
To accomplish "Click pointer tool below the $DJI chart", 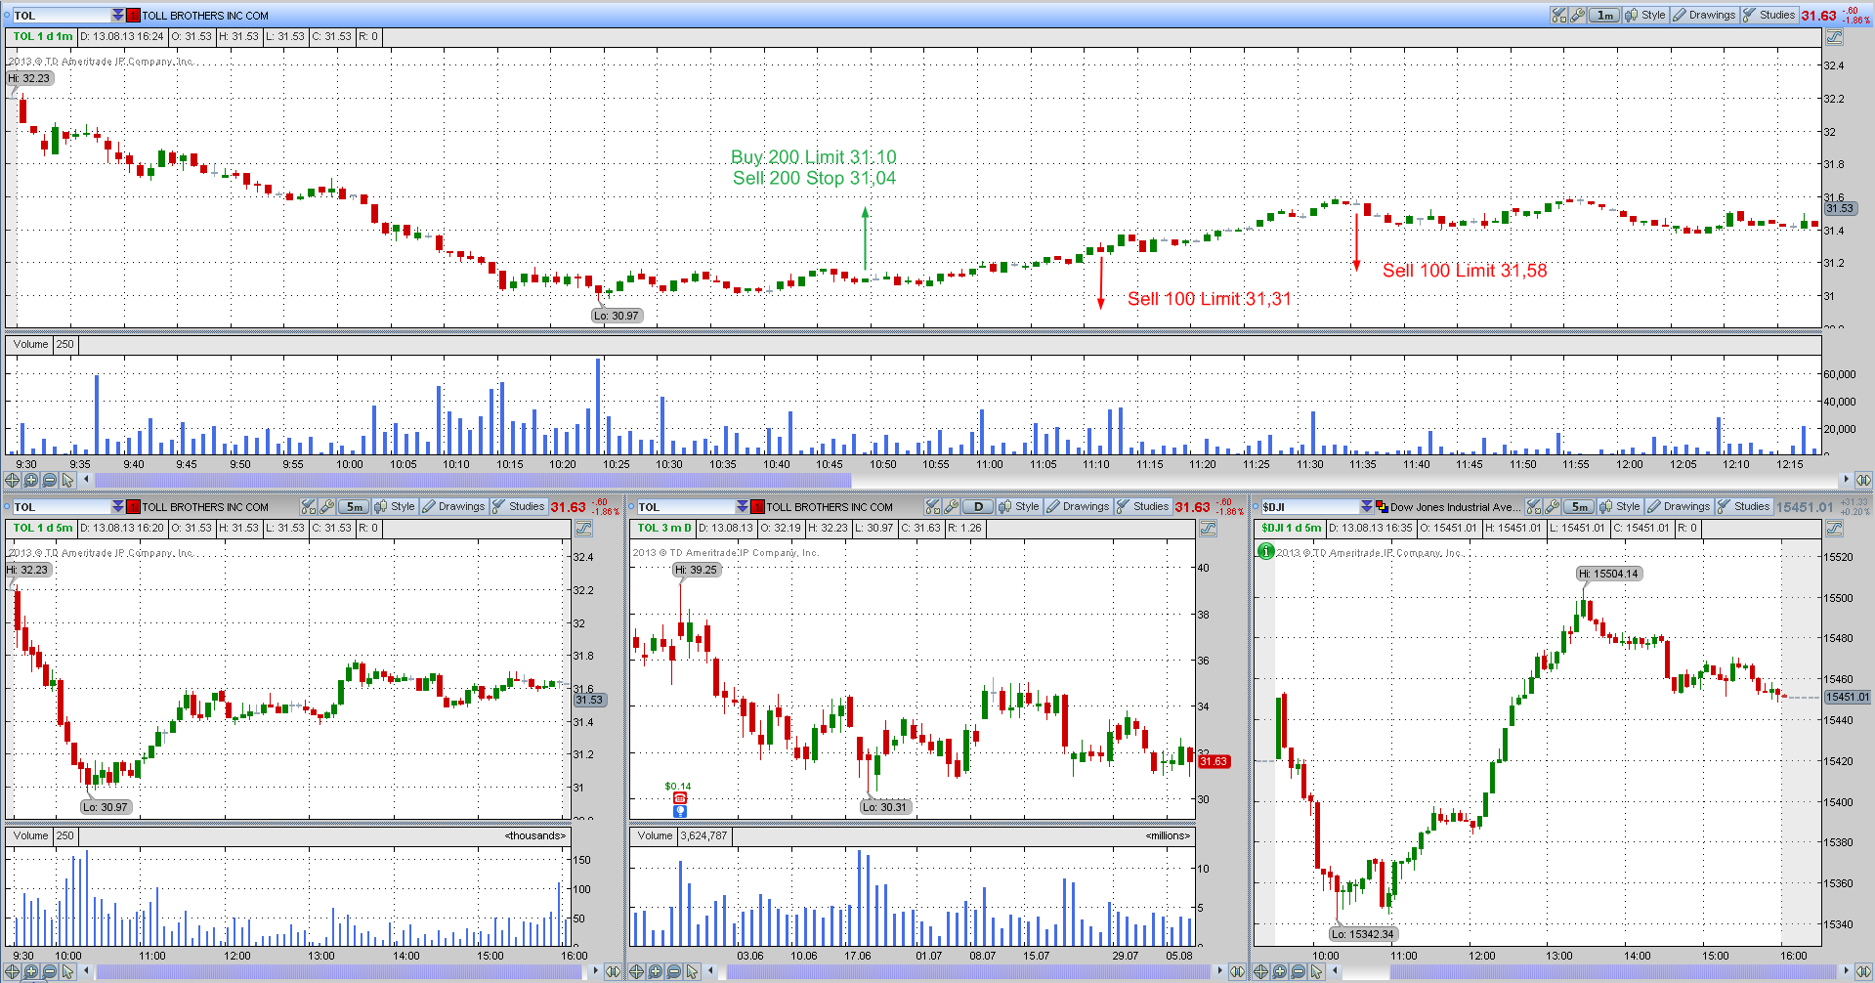I will 1316,971.
